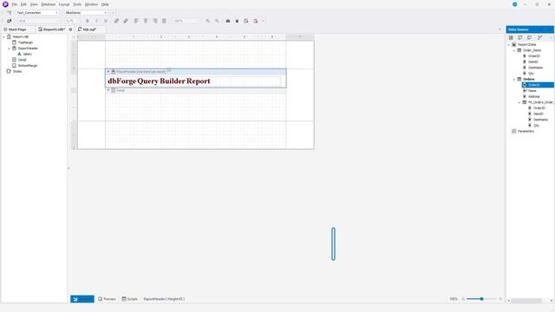Click the second-to-last report toolbar icon
This screenshot has height=312, width=555.
(x=246, y=21)
